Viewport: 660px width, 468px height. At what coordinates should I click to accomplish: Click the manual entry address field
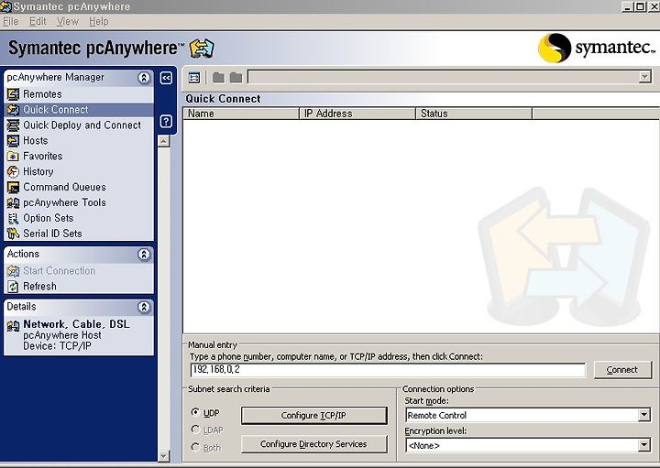[x=388, y=370]
